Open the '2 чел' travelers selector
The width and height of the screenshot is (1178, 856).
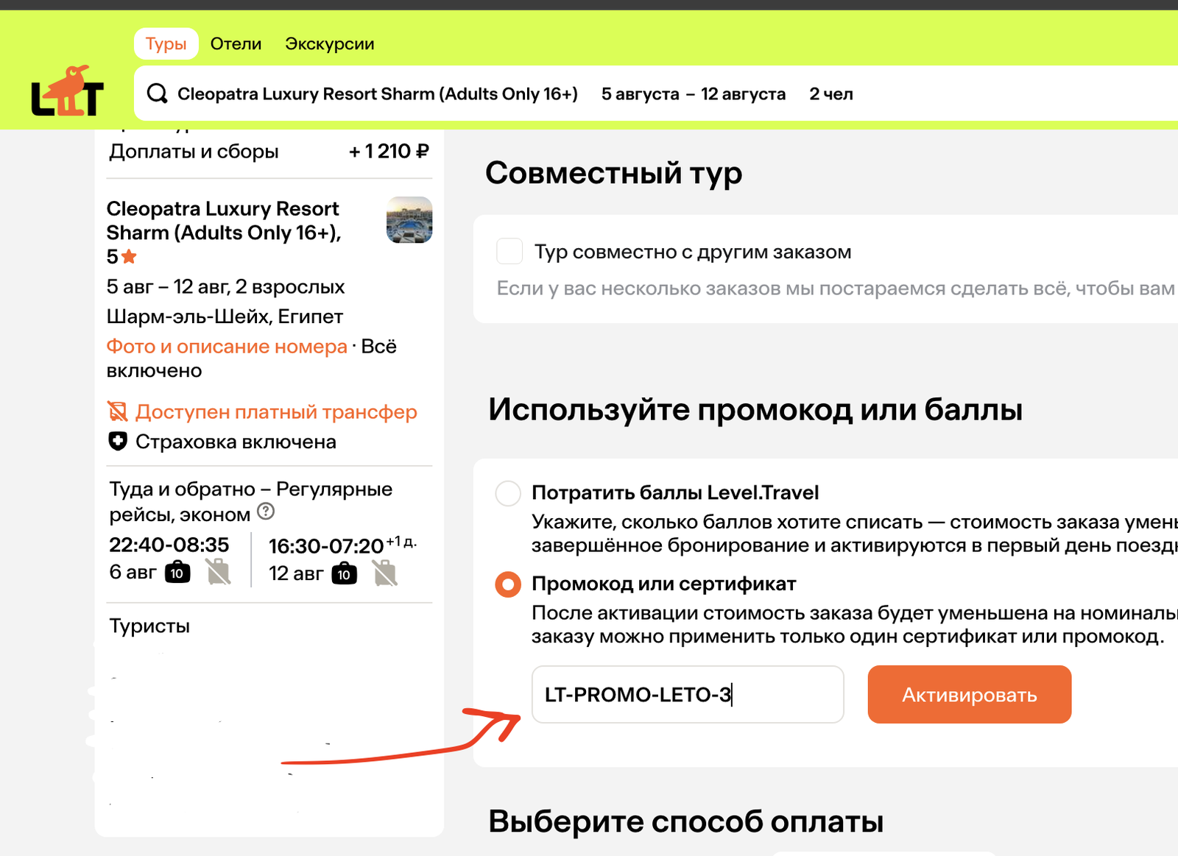point(830,94)
